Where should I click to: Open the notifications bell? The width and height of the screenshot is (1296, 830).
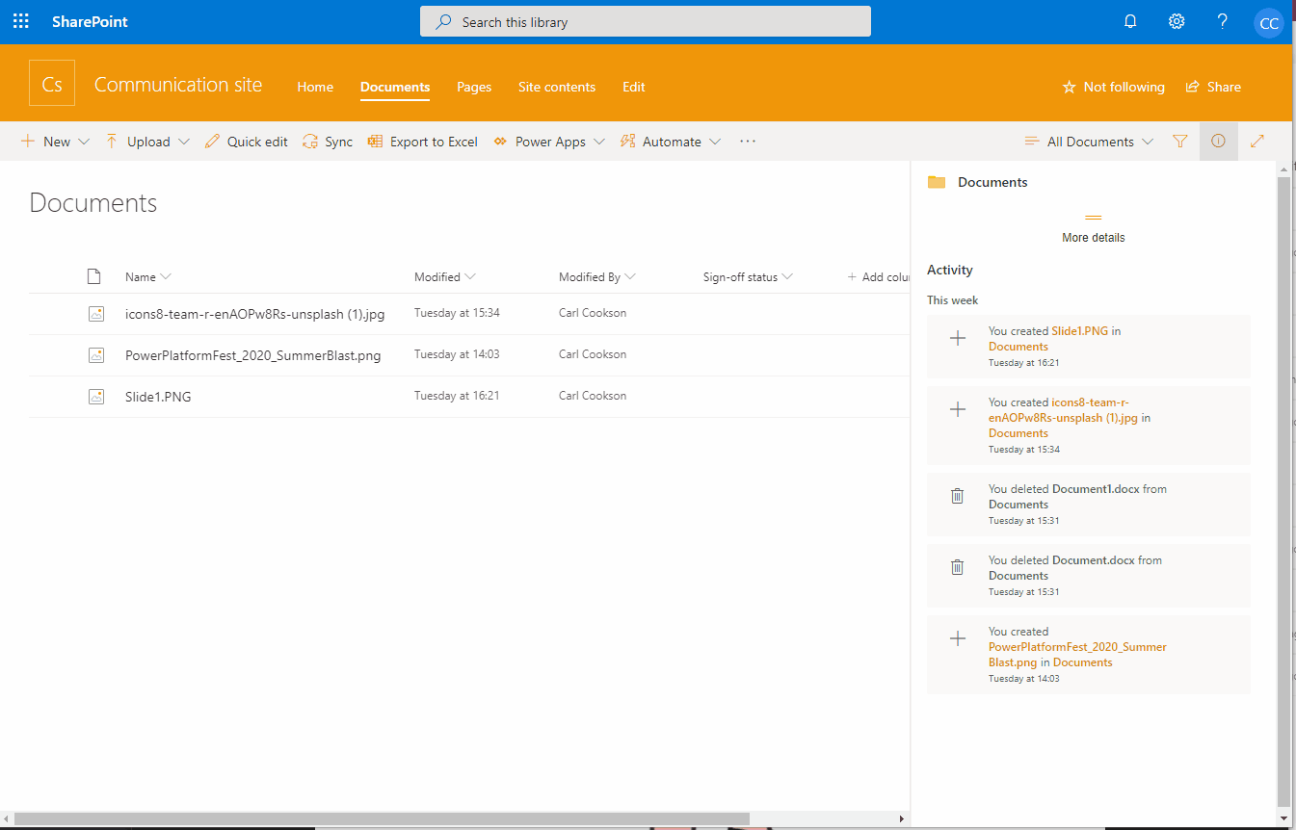1131,21
